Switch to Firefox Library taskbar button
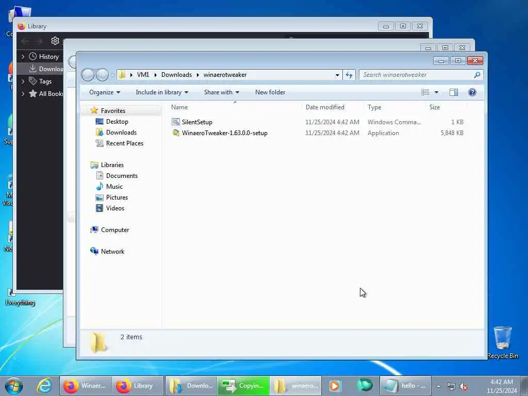The width and height of the screenshot is (528, 396). [x=137, y=386]
